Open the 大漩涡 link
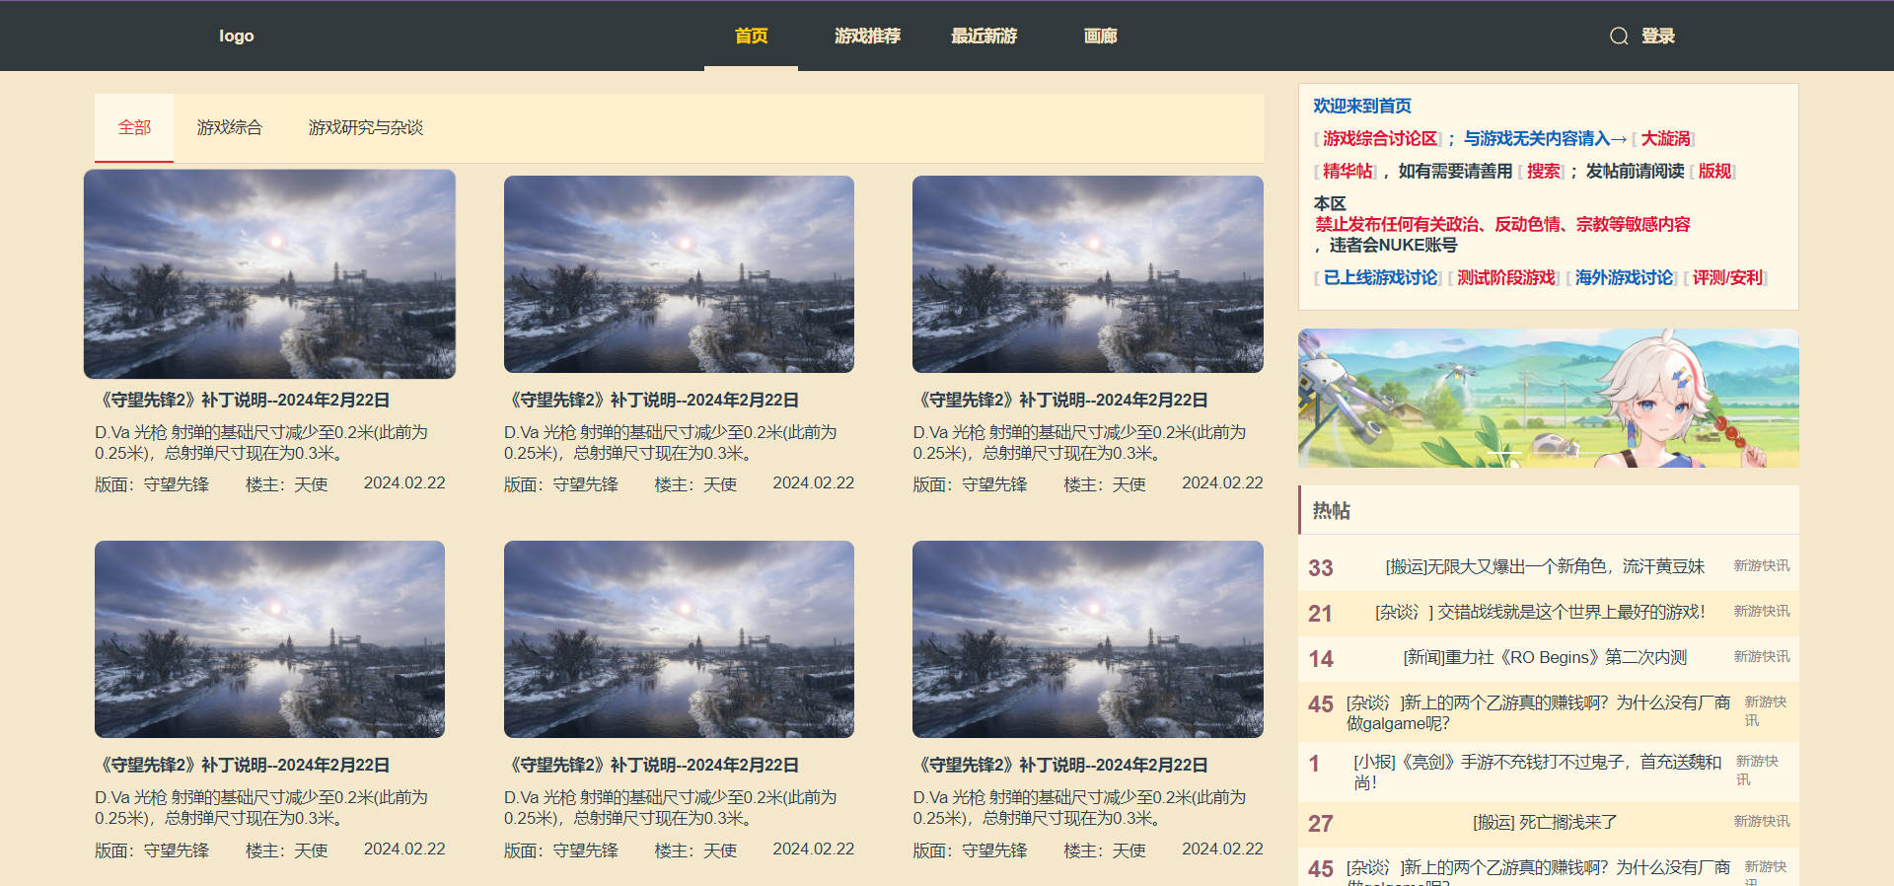1894x886 pixels. pos(1665,139)
